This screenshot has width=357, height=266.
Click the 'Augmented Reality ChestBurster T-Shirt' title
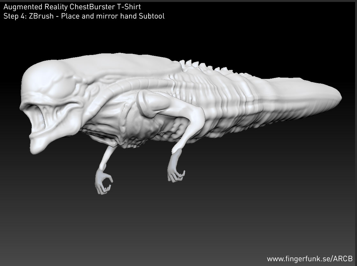click(x=72, y=7)
